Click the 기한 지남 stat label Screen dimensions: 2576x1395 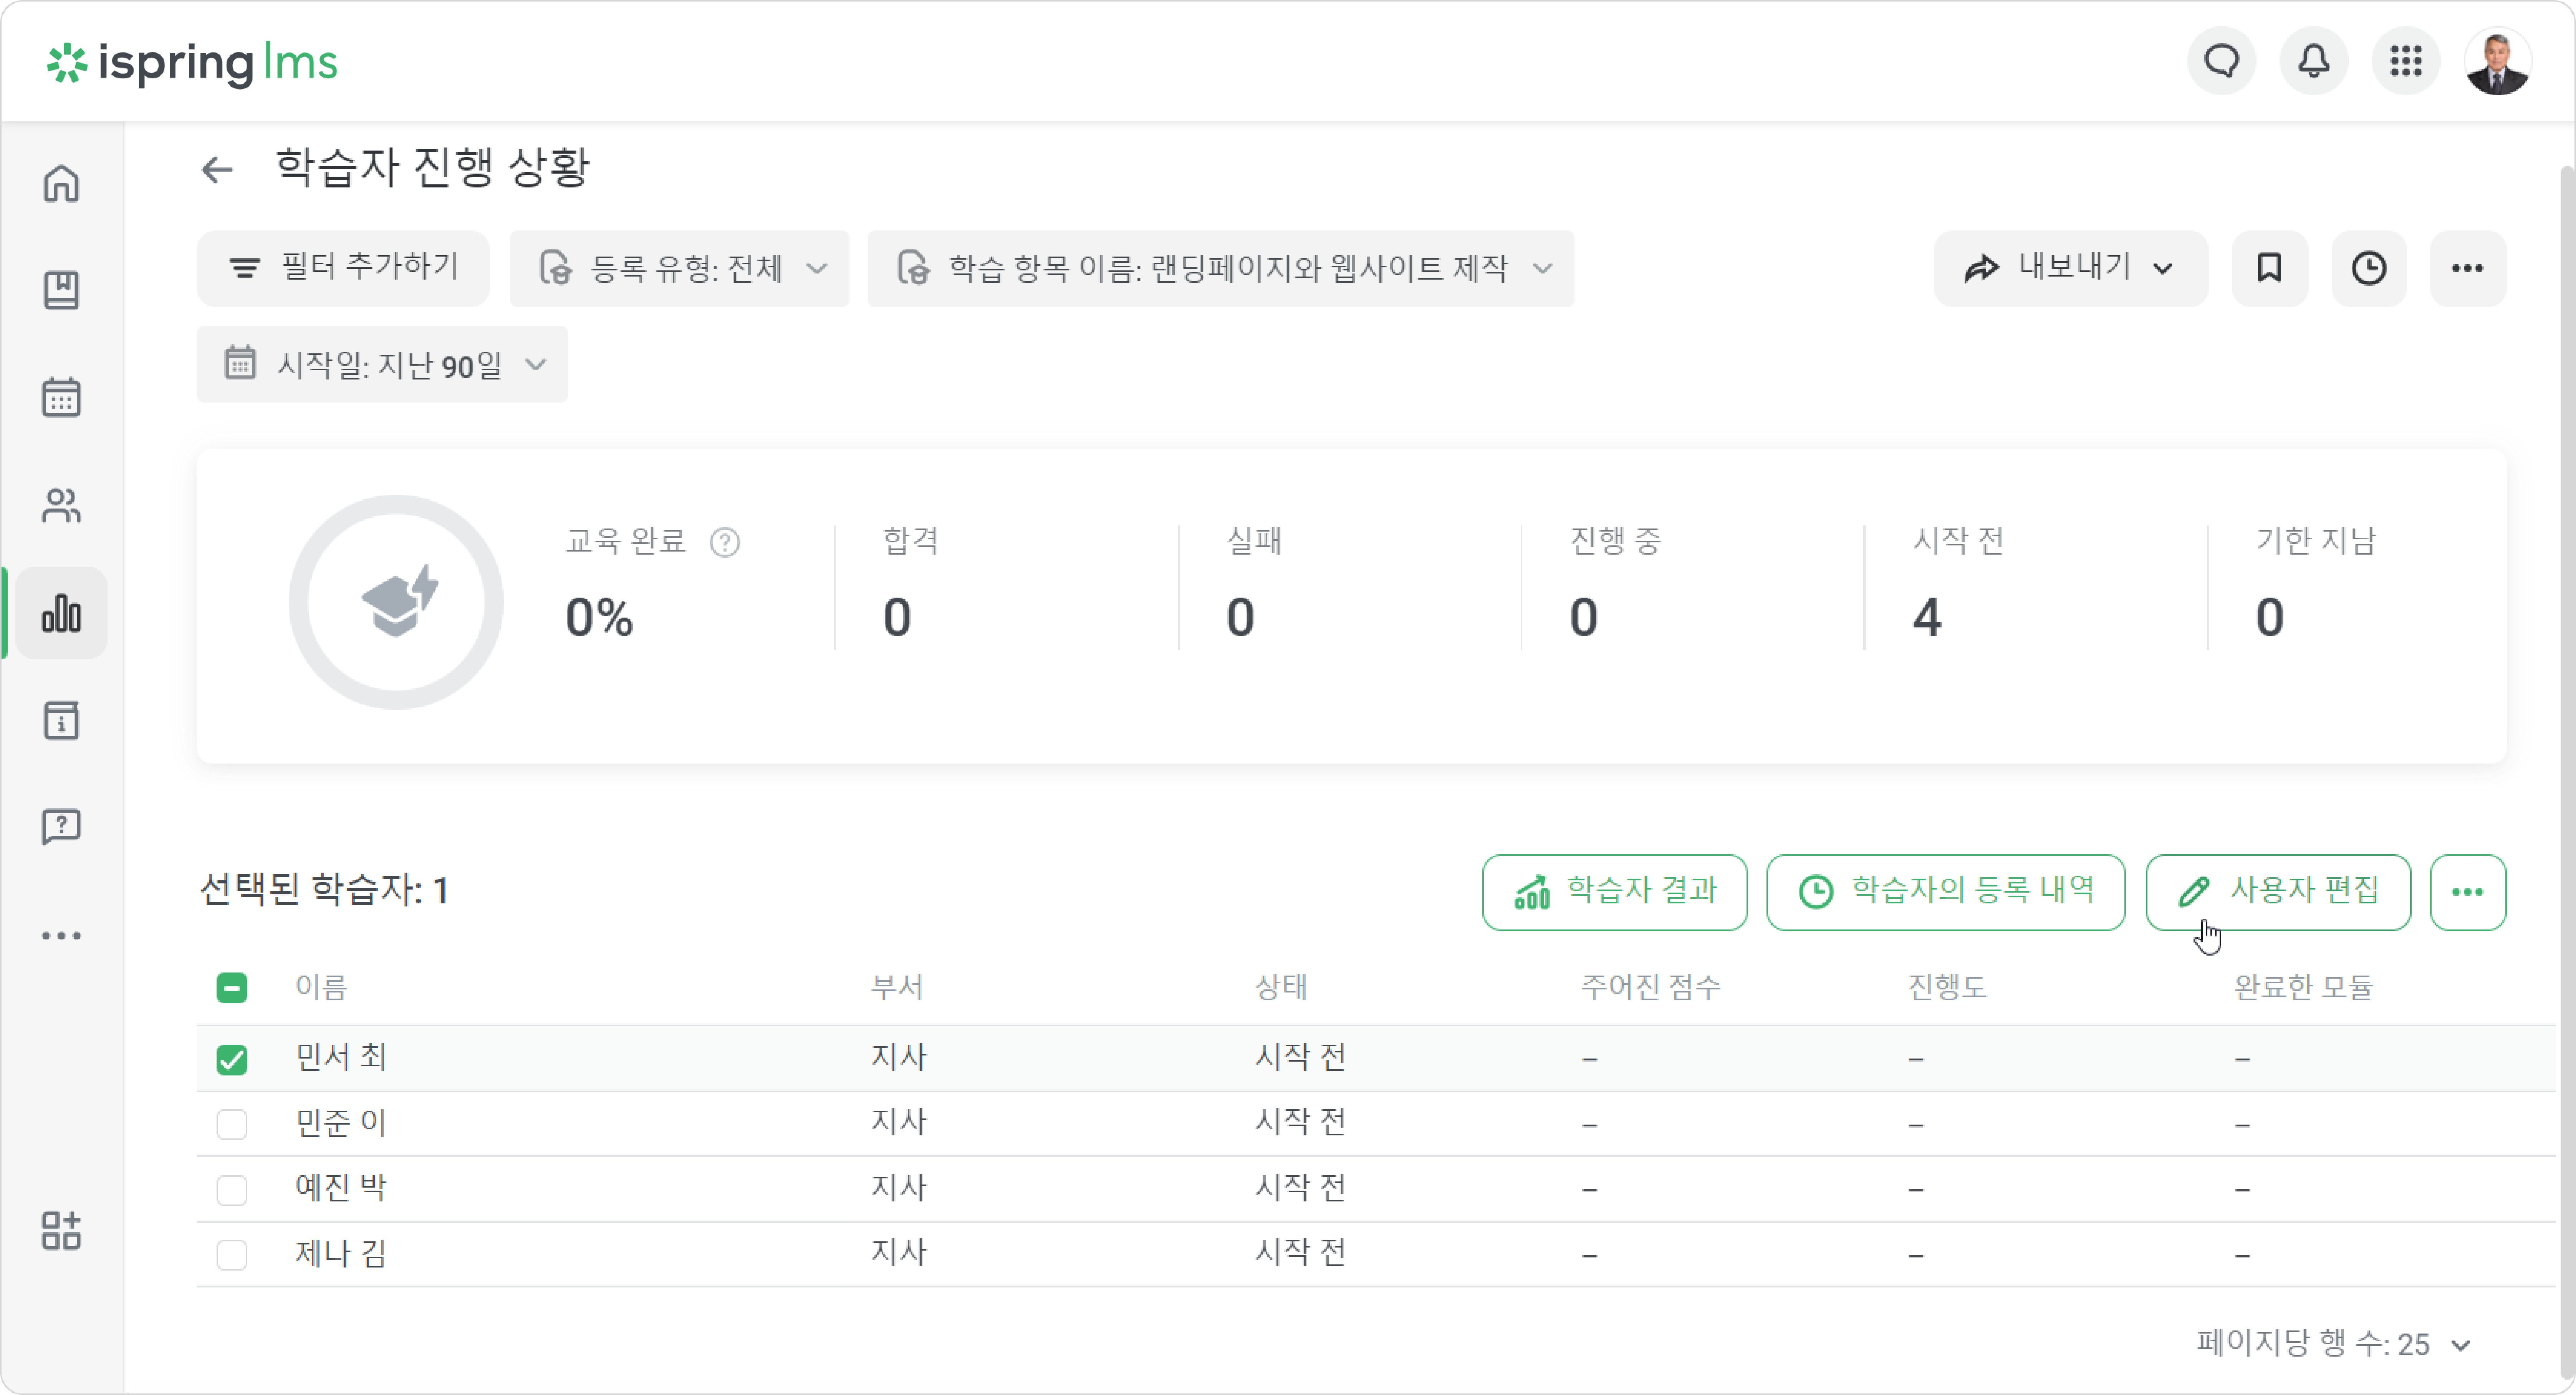2316,541
